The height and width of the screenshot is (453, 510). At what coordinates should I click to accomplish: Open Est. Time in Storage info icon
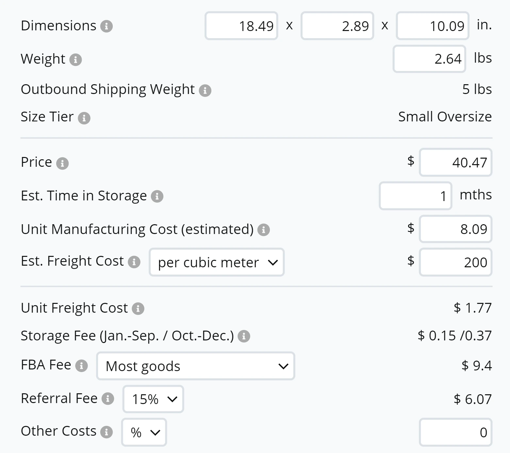coord(157,196)
